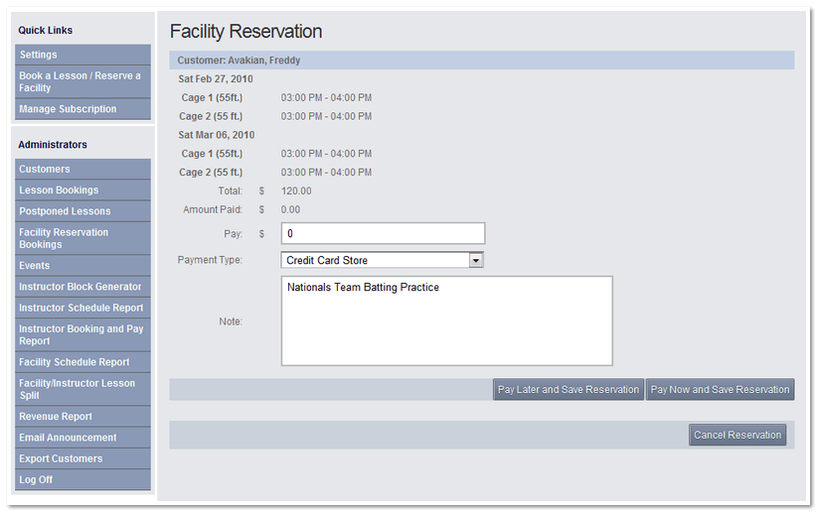
Task: Open the Payment Type dropdown arrow
Action: click(x=476, y=260)
